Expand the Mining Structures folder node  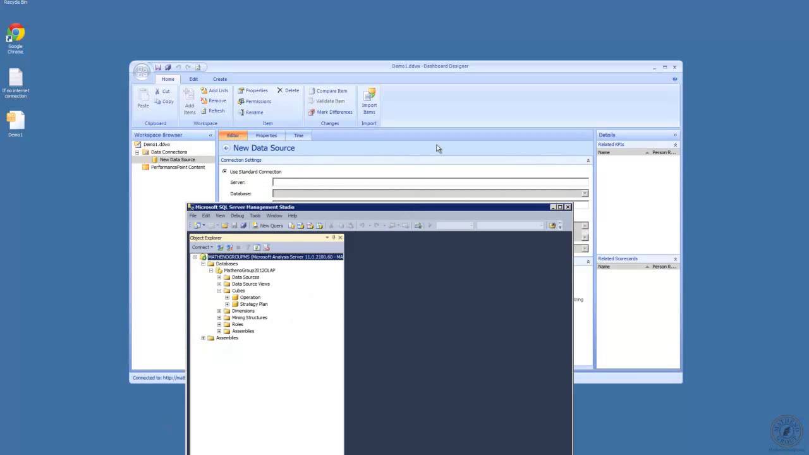219,318
